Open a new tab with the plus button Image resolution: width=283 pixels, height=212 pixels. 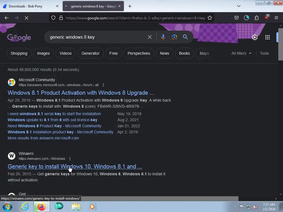coord(130,6)
